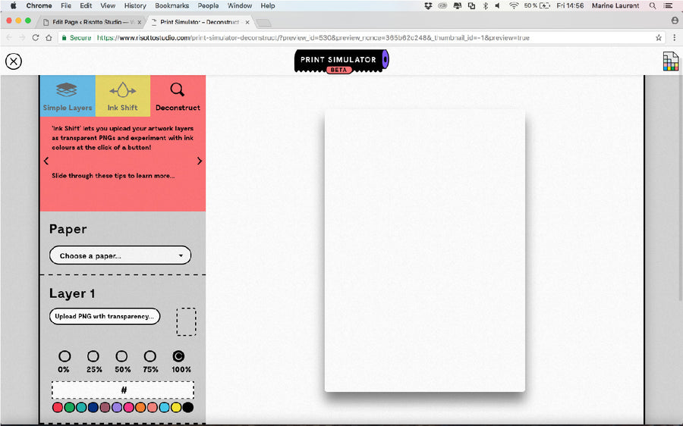Switch to the Deconstruct tab
Screen dimensions: 683x426
pos(178,96)
